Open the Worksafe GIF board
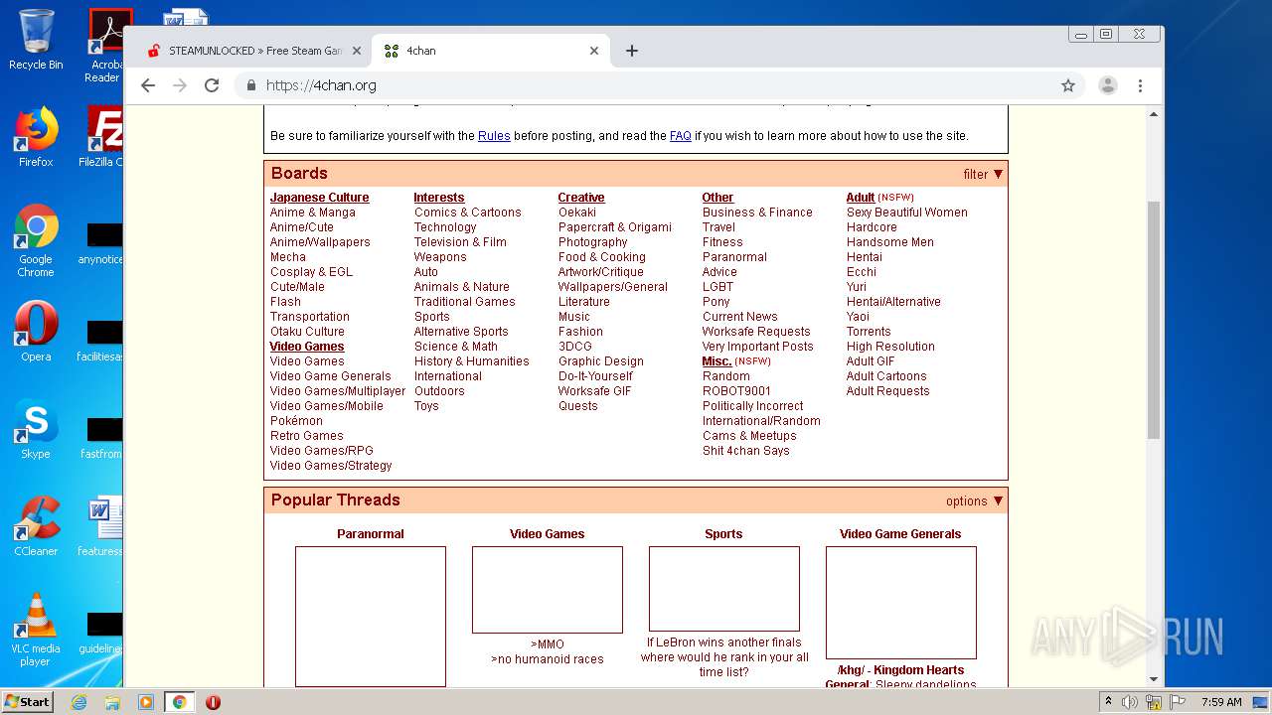 [595, 391]
